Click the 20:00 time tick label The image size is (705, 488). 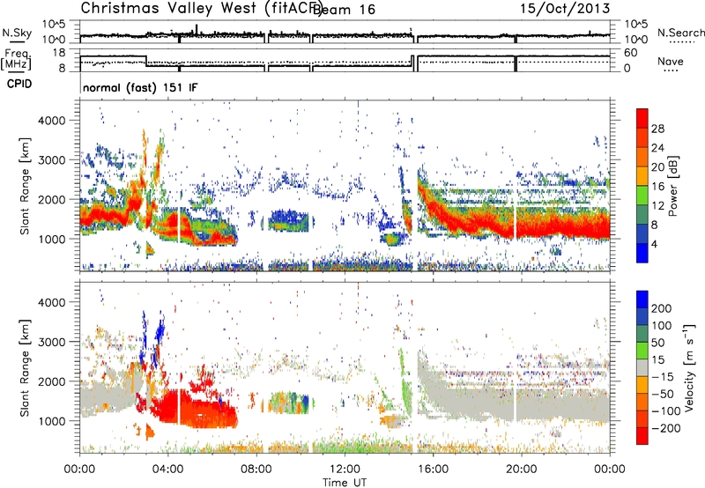click(x=521, y=470)
